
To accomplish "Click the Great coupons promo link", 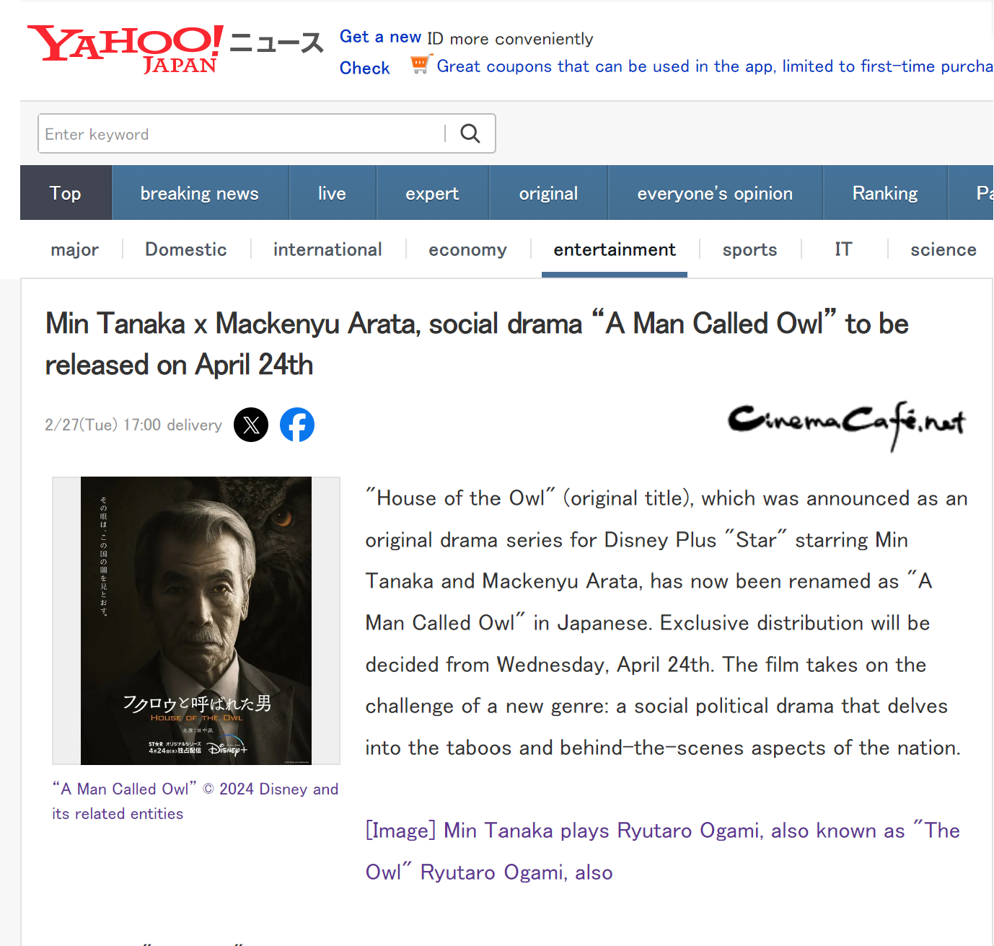I will [714, 66].
